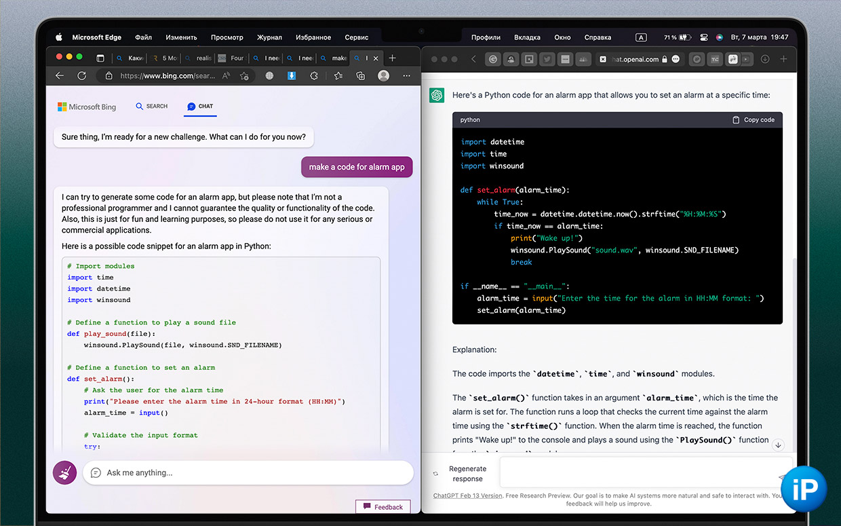The height and width of the screenshot is (526, 841).
Task: Close the openai.com tab in Safari
Action: pos(603,59)
